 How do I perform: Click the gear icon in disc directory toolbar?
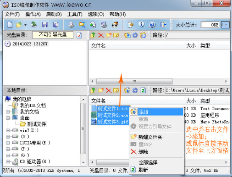[x=135, y=35]
